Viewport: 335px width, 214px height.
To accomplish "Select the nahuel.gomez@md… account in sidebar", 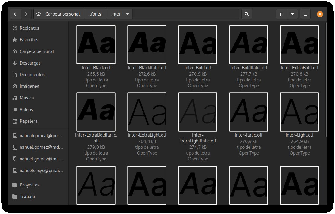I will [38, 147].
